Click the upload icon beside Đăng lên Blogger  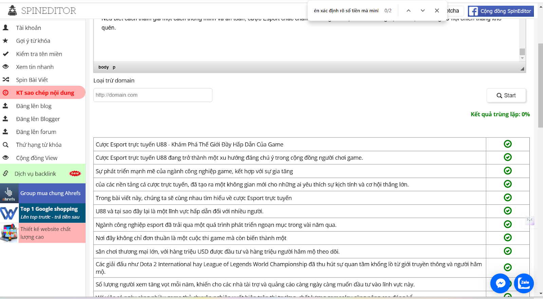point(5,118)
